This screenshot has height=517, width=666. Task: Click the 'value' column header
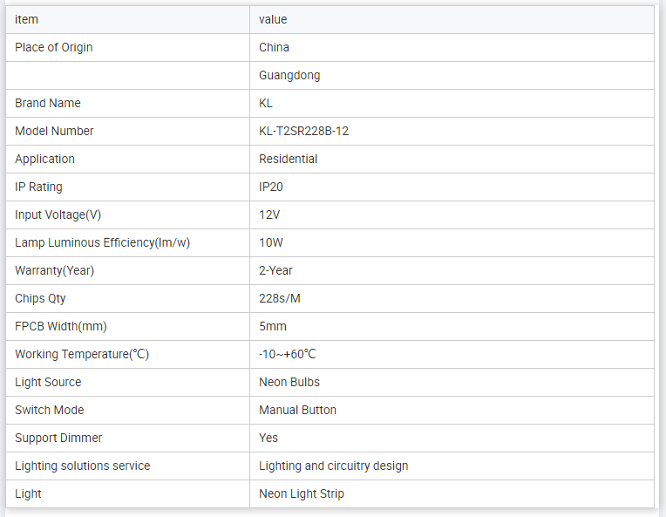pos(273,19)
